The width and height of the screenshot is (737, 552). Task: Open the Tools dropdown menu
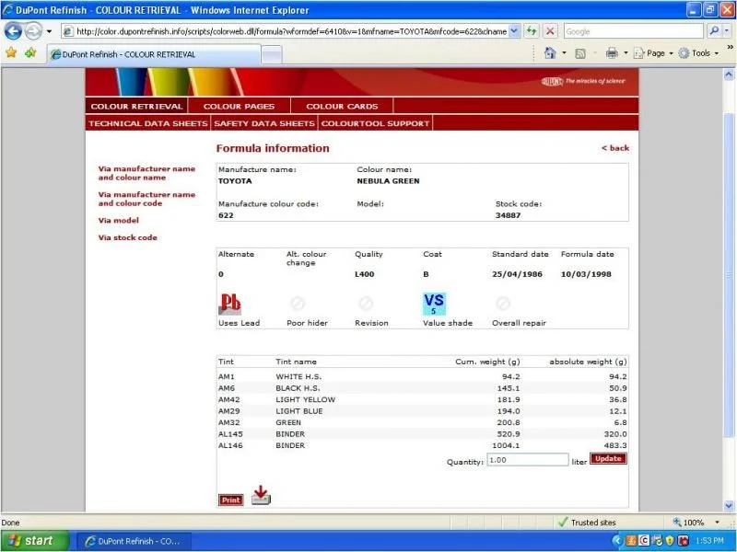point(701,53)
